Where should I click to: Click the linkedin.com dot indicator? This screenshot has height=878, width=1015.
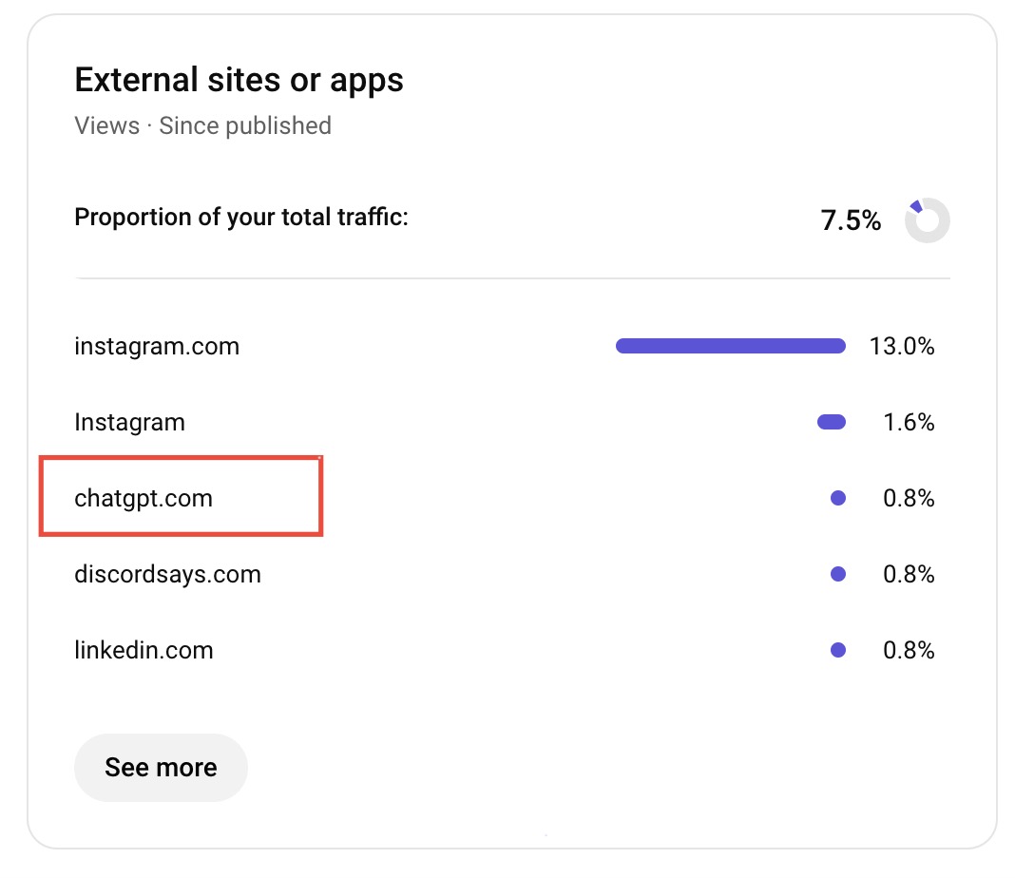click(x=838, y=650)
